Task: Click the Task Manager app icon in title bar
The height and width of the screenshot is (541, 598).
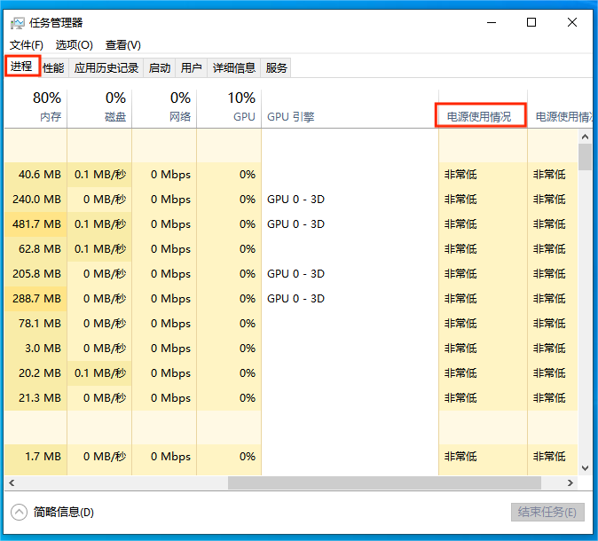Action: pyautogui.click(x=17, y=23)
